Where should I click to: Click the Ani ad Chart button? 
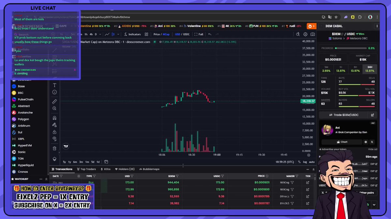point(342,142)
